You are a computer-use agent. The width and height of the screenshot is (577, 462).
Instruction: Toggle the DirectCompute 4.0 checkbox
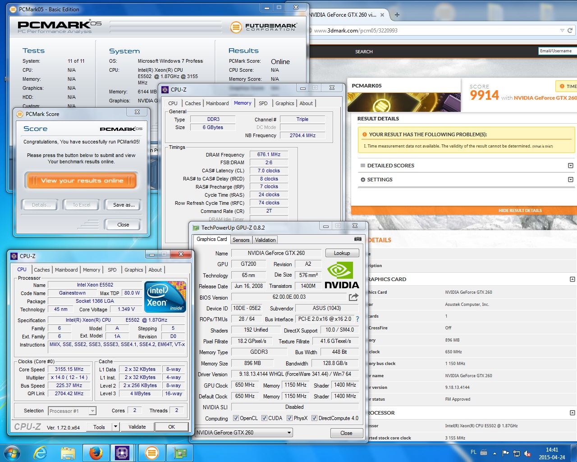click(x=314, y=418)
